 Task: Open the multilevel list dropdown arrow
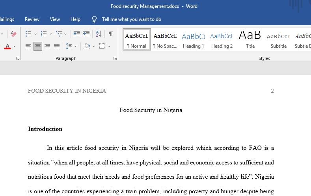click(65, 34)
